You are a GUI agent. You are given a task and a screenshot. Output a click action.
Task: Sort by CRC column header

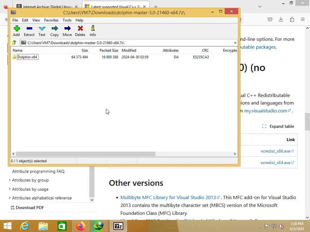coord(205,50)
